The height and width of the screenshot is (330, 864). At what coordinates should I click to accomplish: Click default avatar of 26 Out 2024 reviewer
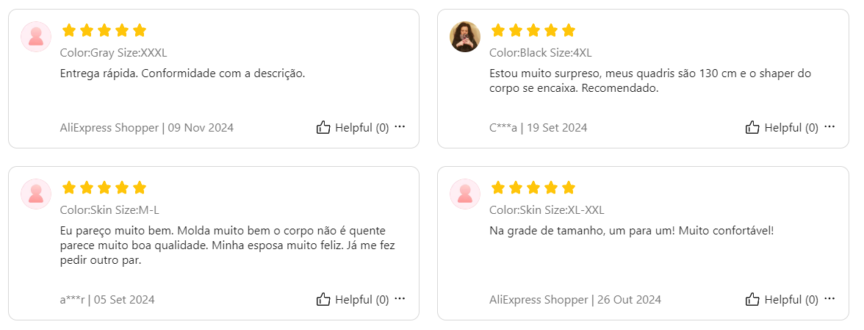pyautogui.click(x=465, y=195)
